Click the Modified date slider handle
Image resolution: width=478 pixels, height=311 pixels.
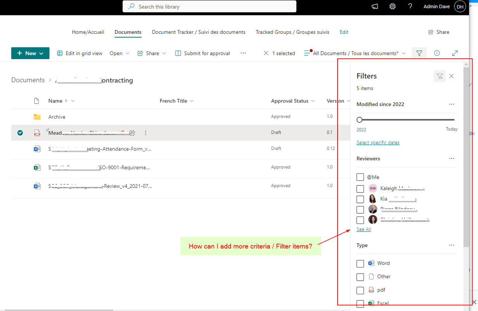pos(359,120)
